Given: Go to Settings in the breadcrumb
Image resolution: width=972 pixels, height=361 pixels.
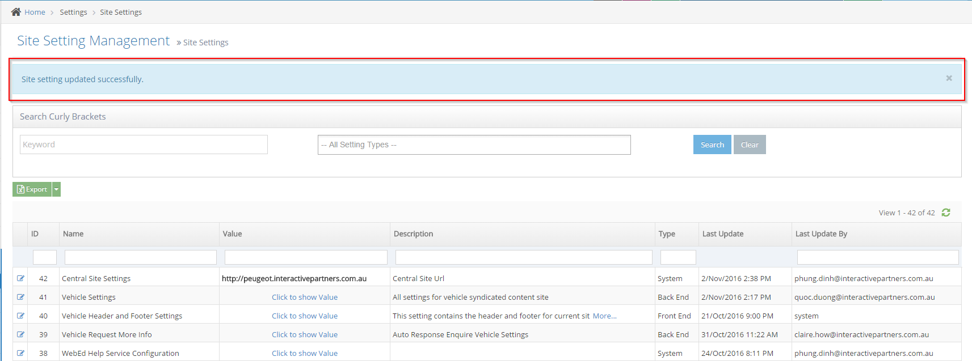Looking at the screenshot, I should [73, 12].
